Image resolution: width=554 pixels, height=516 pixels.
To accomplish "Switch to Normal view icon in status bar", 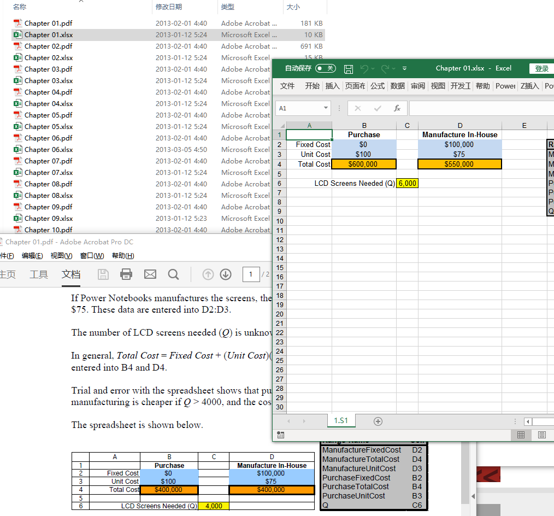I will click(521, 435).
